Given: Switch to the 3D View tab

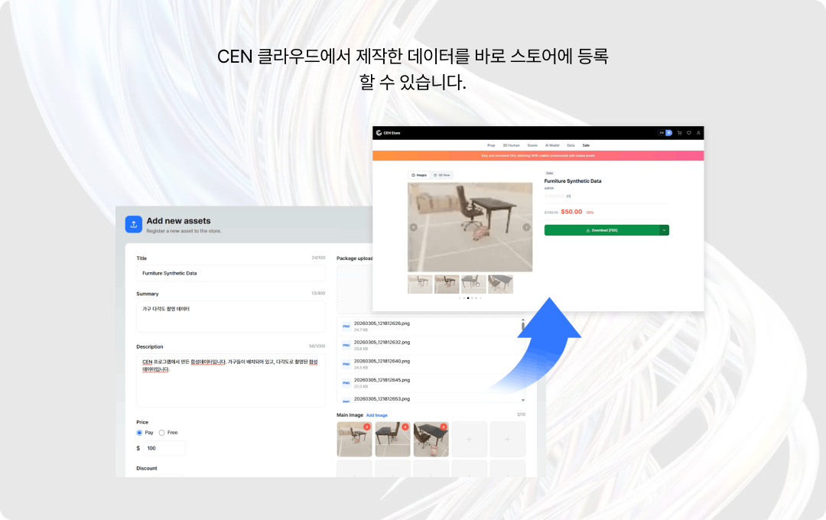Looking at the screenshot, I should click(x=442, y=175).
